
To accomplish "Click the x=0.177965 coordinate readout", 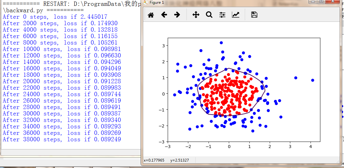I will coord(154,160).
